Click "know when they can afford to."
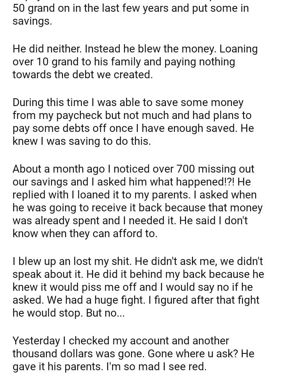281x380 pixels. click(x=85, y=234)
